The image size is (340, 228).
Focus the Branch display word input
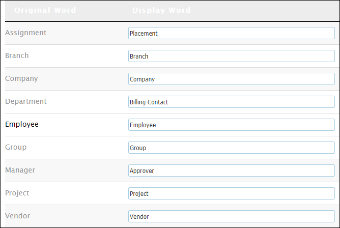(231, 56)
